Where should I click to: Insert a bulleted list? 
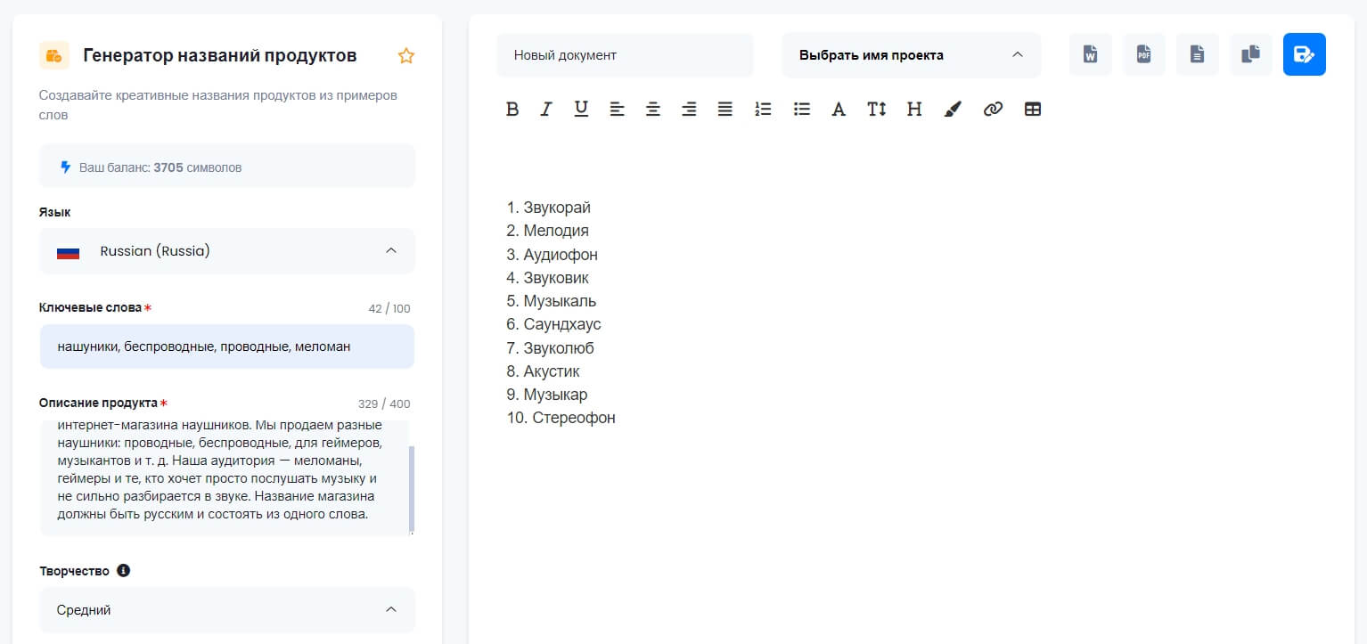[802, 109]
